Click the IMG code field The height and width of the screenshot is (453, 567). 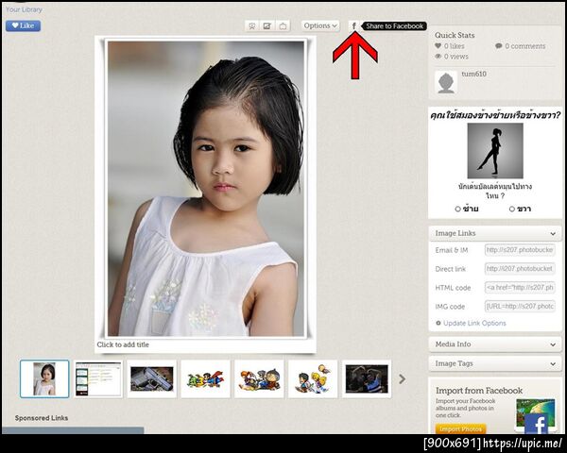[520, 307]
